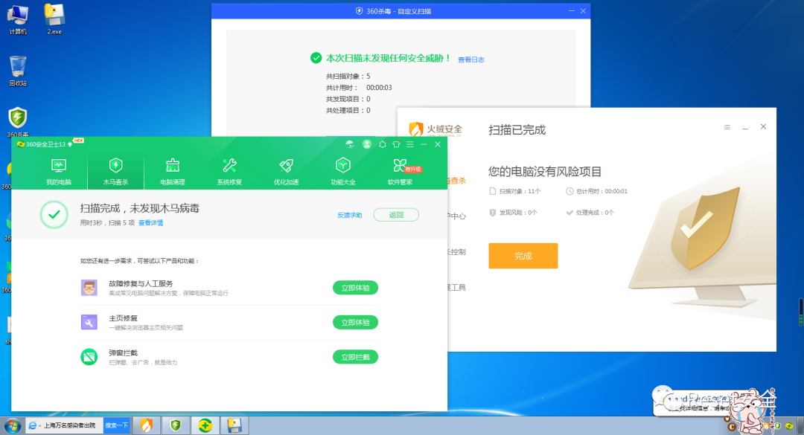Open the menu list icon in 火绒安全
804x435 pixels.
[x=727, y=127]
